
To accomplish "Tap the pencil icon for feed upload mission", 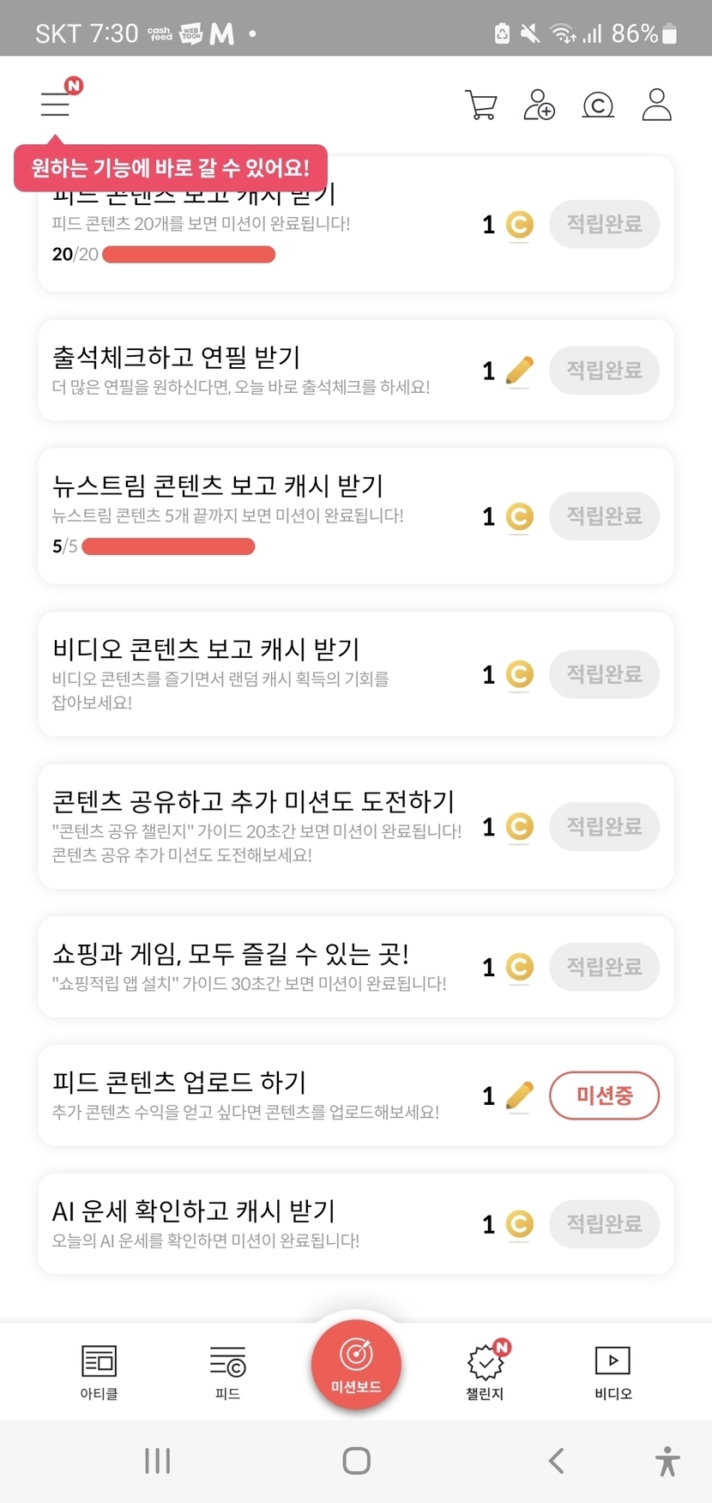I will click(519, 1096).
